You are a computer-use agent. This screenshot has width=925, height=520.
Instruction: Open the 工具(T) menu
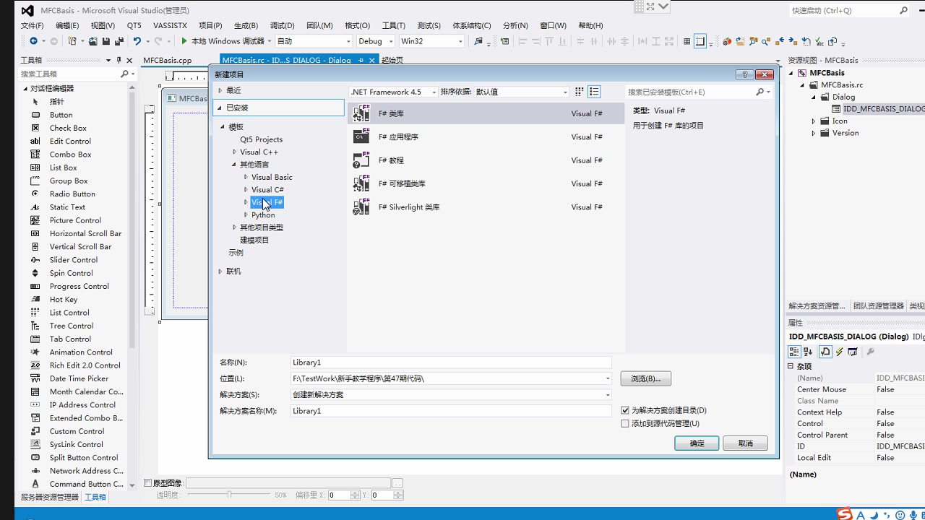click(393, 25)
